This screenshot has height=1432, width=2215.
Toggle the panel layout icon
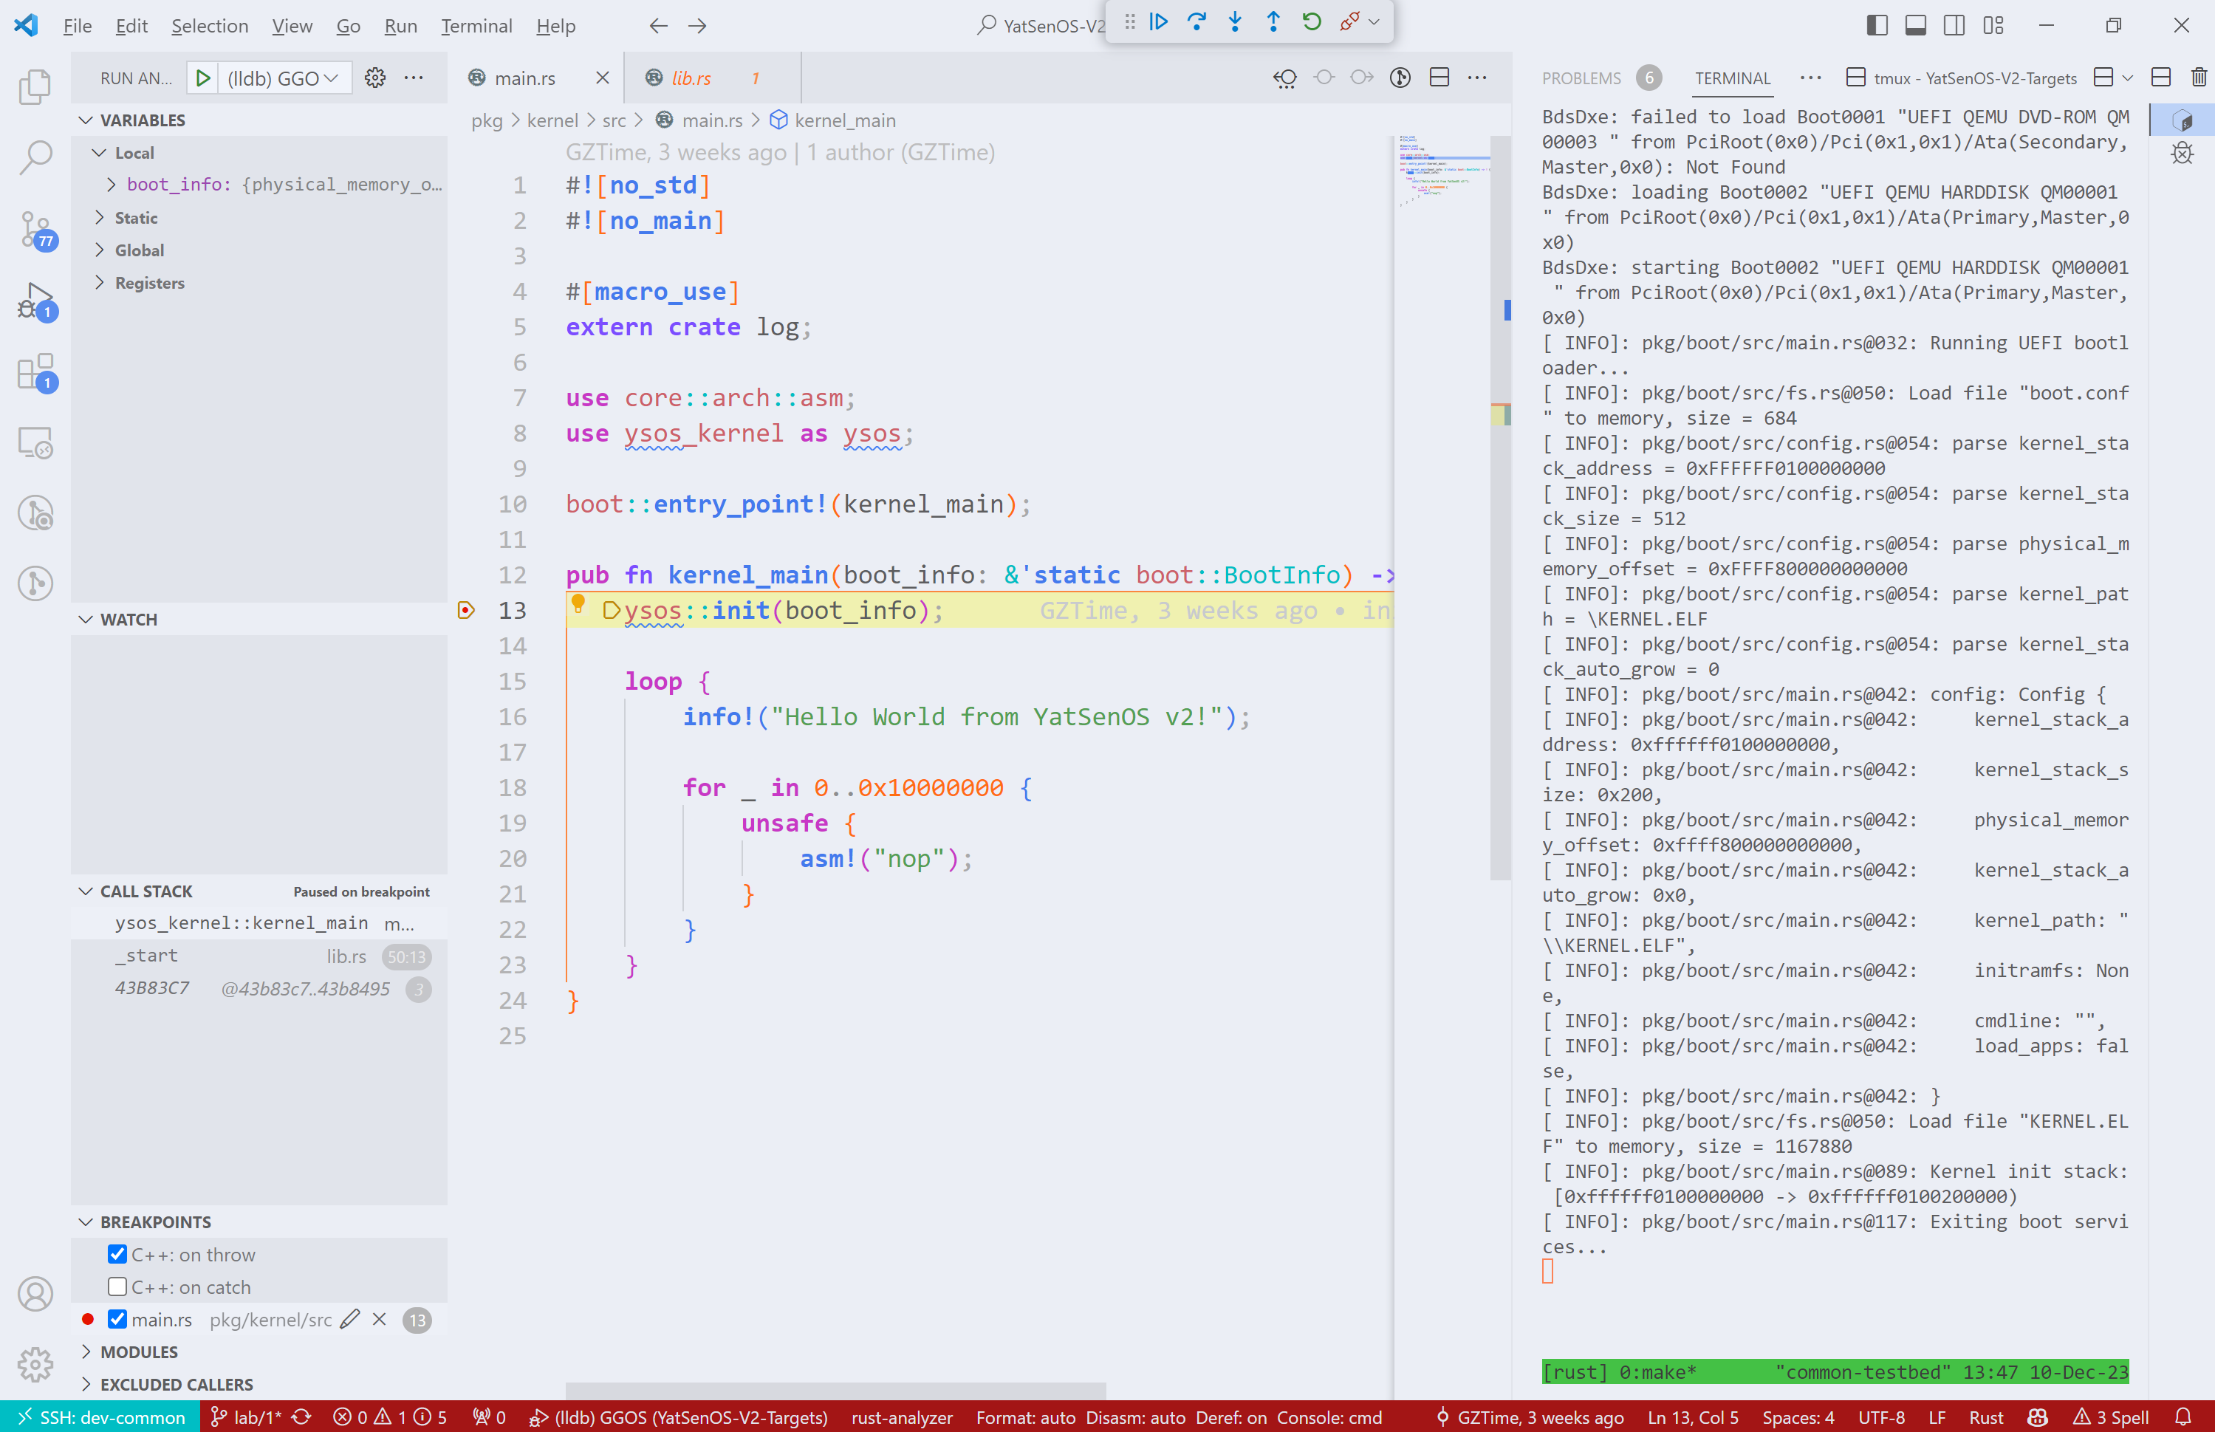[1916, 25]
